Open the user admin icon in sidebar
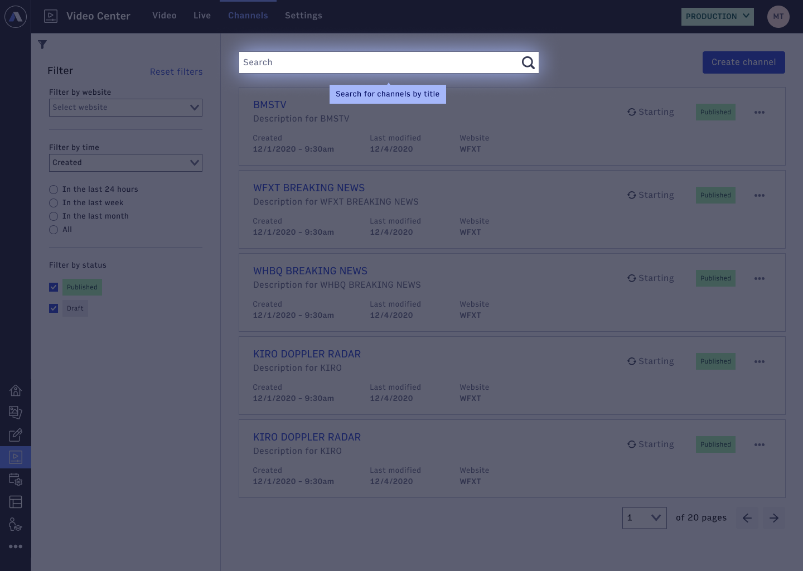Viewport: 803px width, 571px height. coord(16,524)
